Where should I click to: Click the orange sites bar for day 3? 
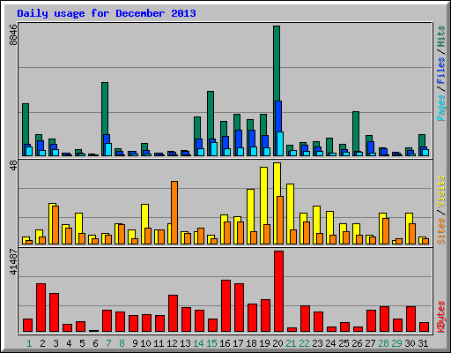55,225
